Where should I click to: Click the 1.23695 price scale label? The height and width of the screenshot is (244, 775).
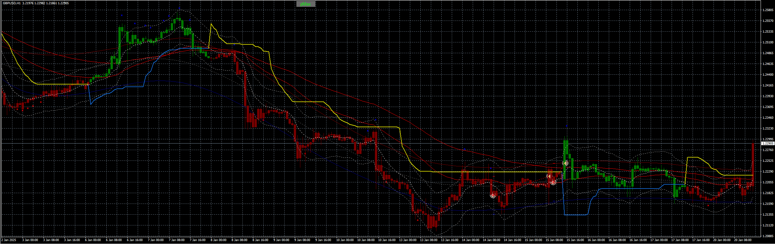769,107
